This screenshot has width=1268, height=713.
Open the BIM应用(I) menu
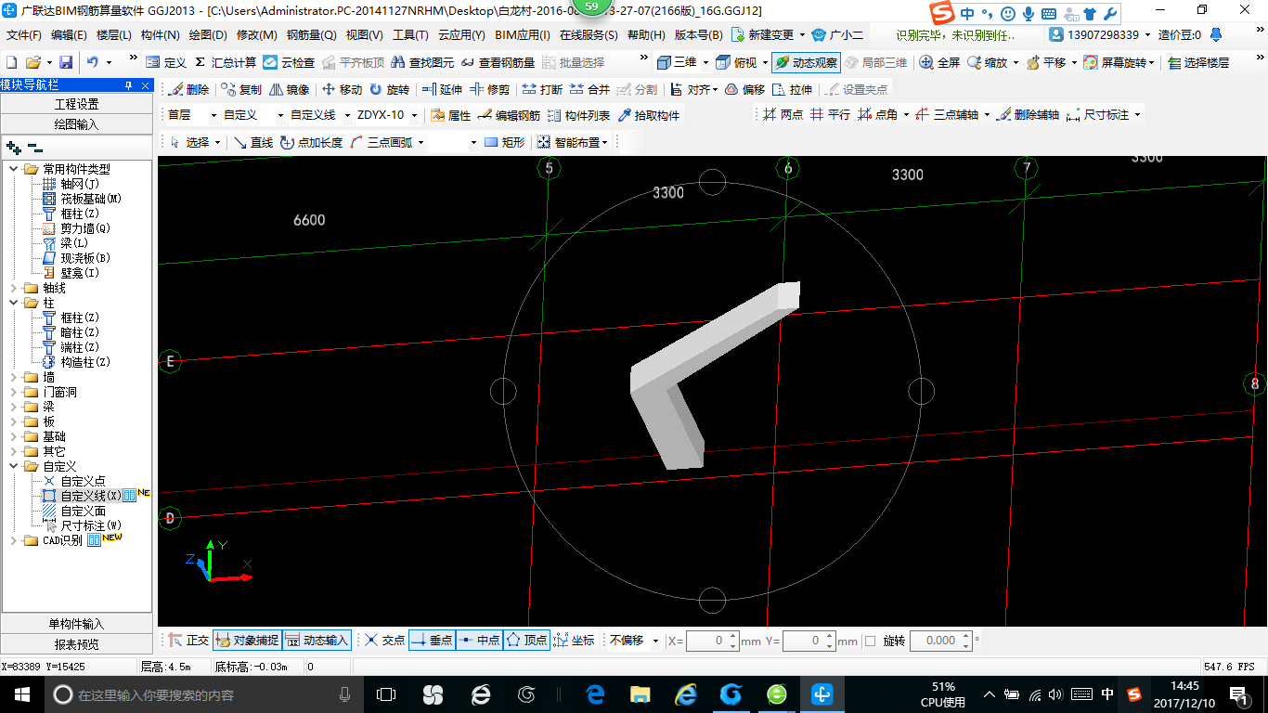523,35
